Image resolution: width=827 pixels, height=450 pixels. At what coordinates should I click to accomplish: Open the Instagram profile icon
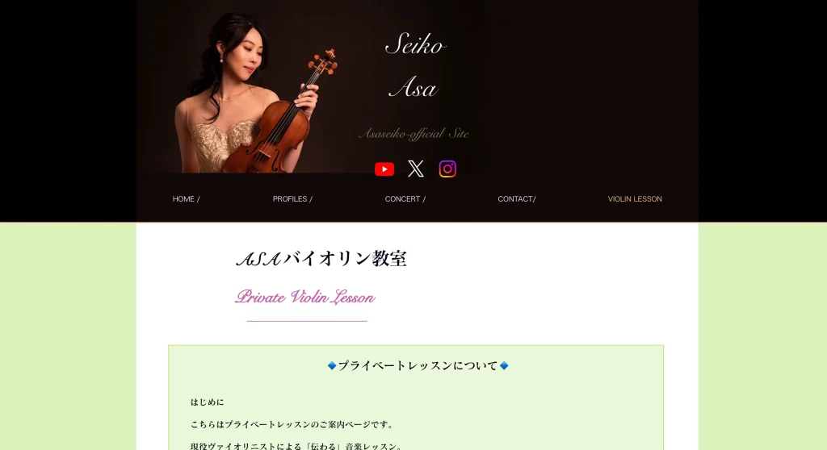447,169
